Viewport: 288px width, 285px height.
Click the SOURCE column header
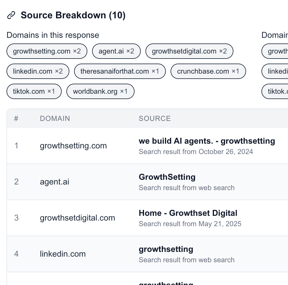[155, 119]
